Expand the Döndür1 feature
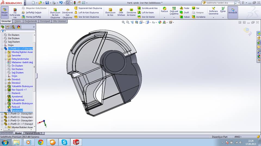 pos(6,79)
